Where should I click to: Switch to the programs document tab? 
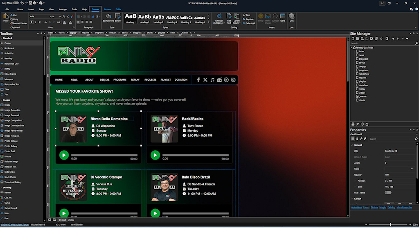[x=99, y=33]
